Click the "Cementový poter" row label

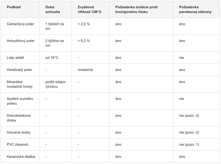coord(20,24)
